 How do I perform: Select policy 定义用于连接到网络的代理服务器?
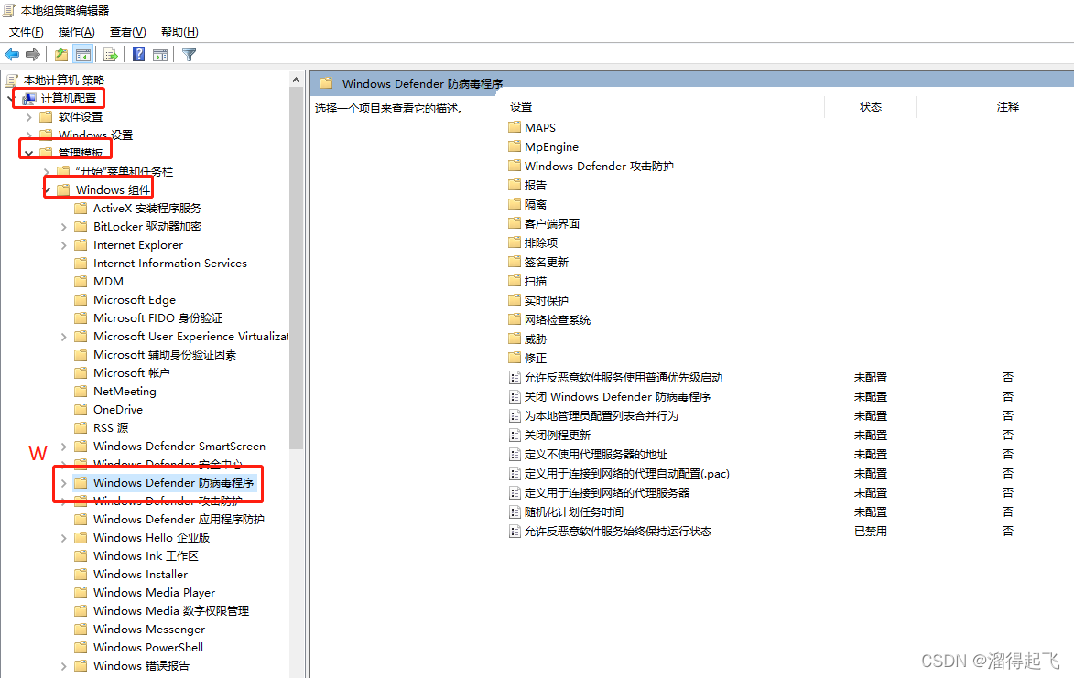pos(600,492)
